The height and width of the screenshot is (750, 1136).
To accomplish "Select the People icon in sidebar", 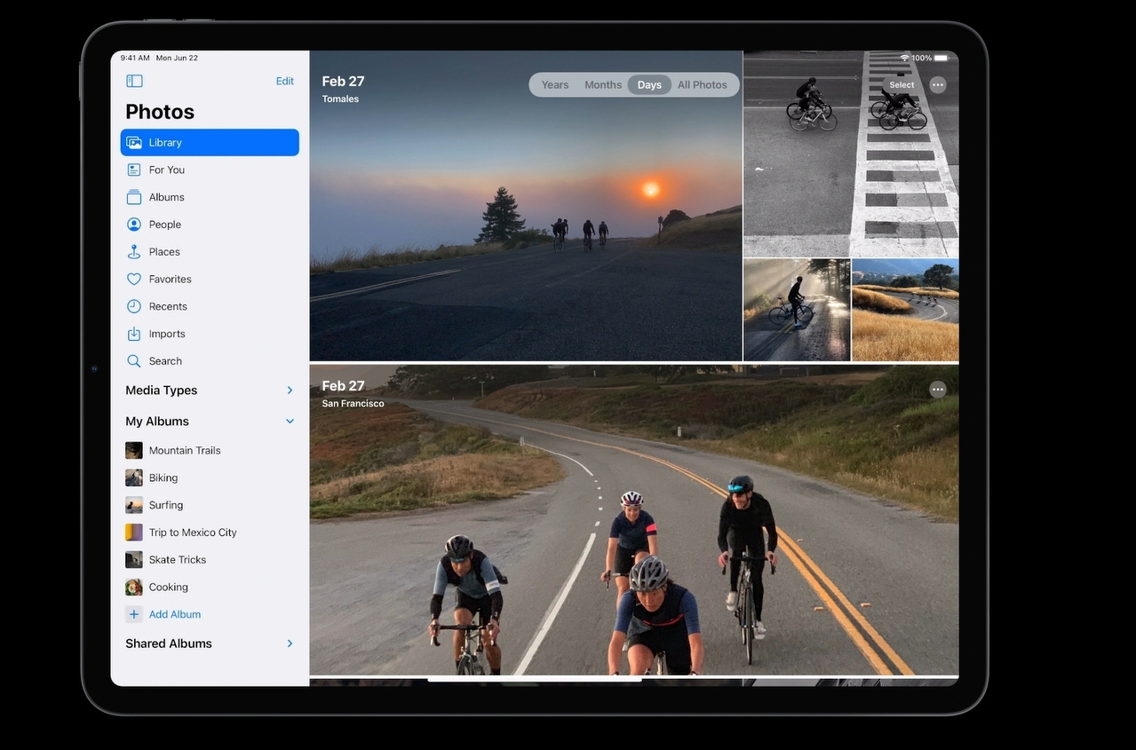I will pyautogui.click(x=134, y=225).
